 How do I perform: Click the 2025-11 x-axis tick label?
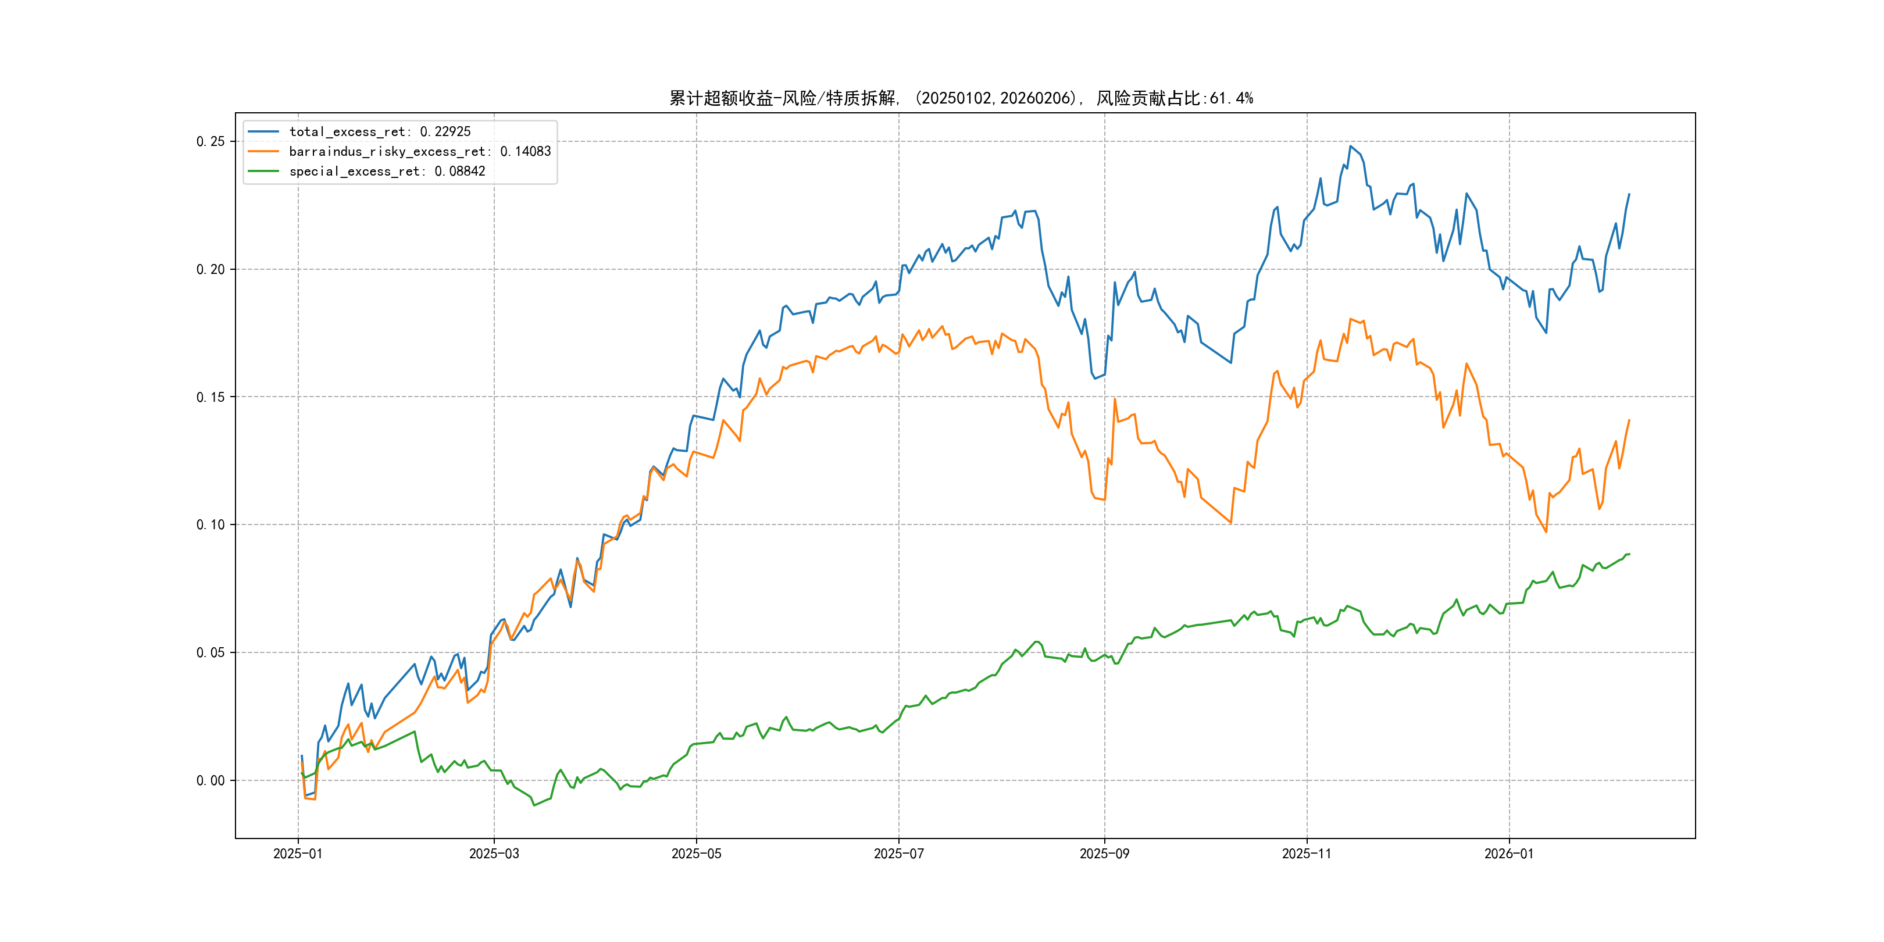(x=1307, y=854)
